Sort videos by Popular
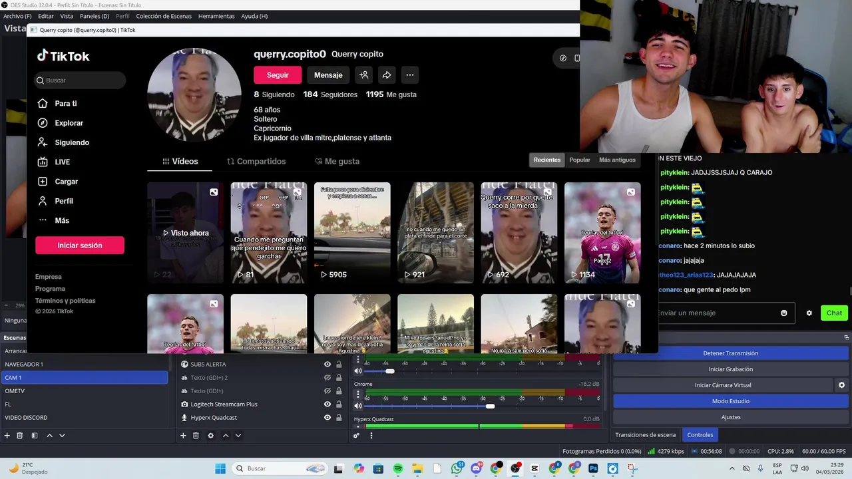This screenshot has height=479, width=852. 580,160
